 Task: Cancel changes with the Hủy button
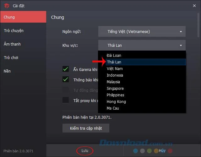tap(162, 151)
